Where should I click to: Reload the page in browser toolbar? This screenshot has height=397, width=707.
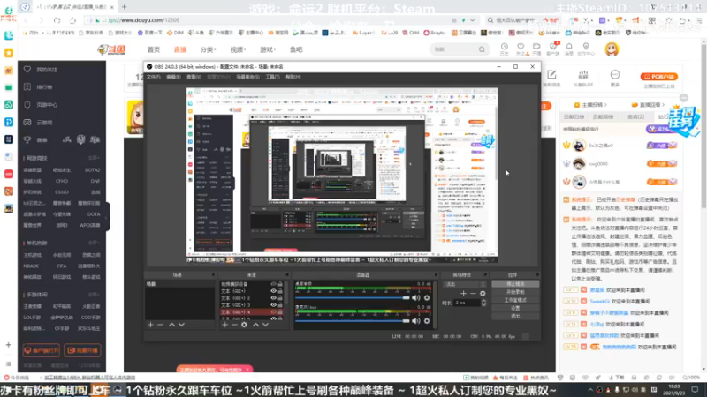point(57,20)
